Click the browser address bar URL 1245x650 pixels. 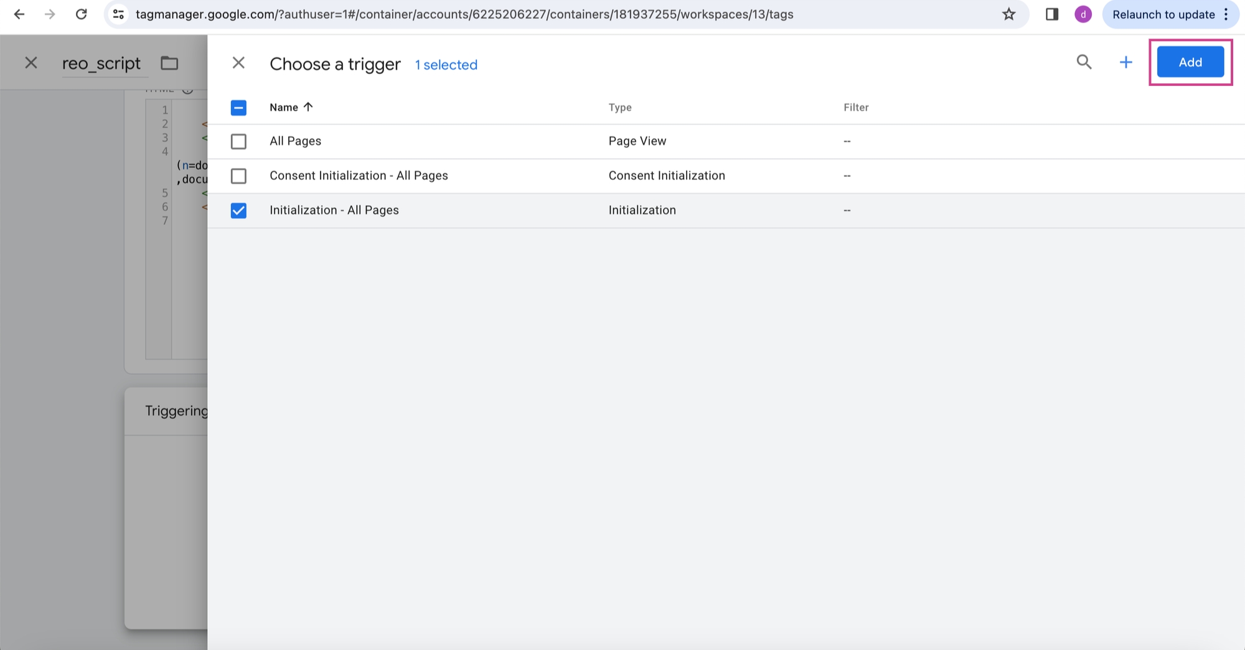point(464,14)
